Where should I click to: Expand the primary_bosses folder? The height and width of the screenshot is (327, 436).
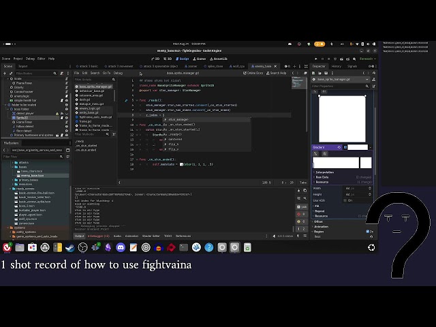[x=13, y=180]
